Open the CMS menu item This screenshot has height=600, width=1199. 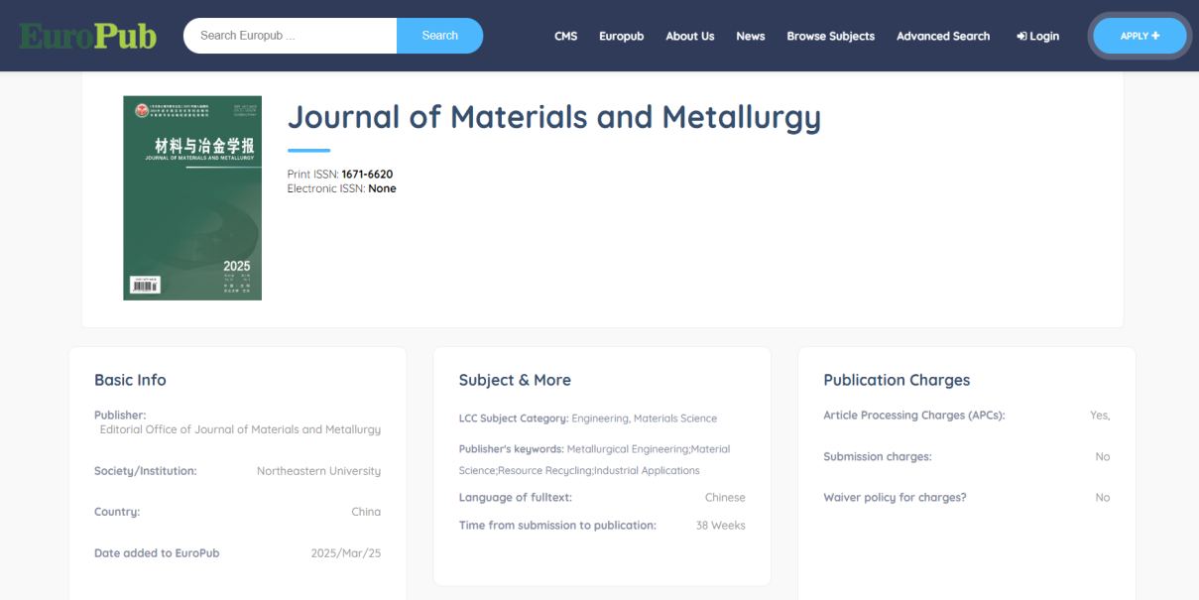(565, 36)
